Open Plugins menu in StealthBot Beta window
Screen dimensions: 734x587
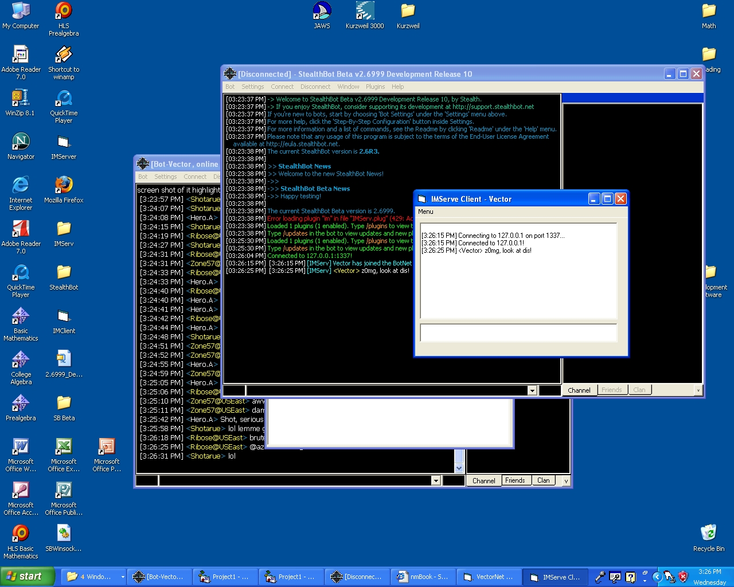pos(376,87)
